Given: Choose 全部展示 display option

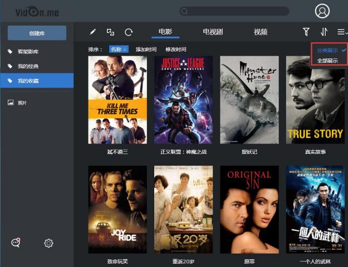Looking at the screenshot, I should coord(327,61).
